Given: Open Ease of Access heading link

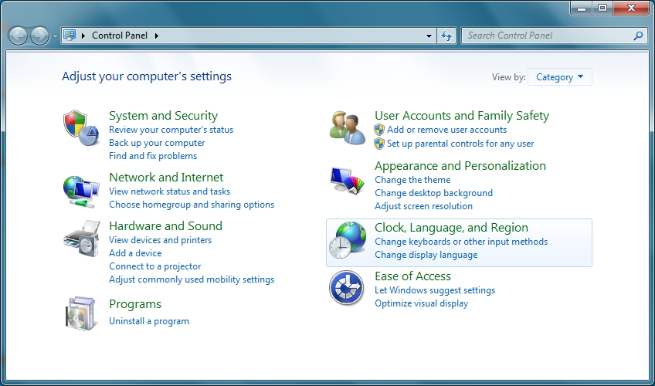Looking at the screenshot, I should click(412, 276).
